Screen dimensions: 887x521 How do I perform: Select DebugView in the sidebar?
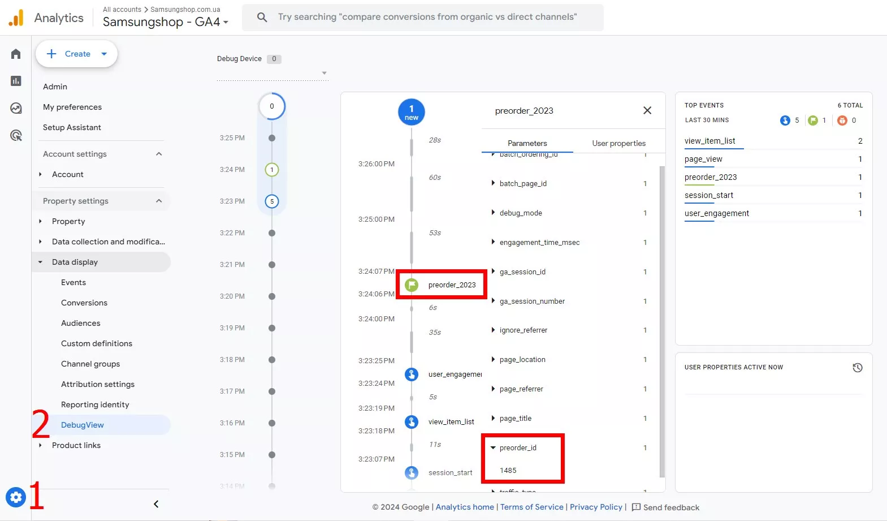tap(103, 425)
